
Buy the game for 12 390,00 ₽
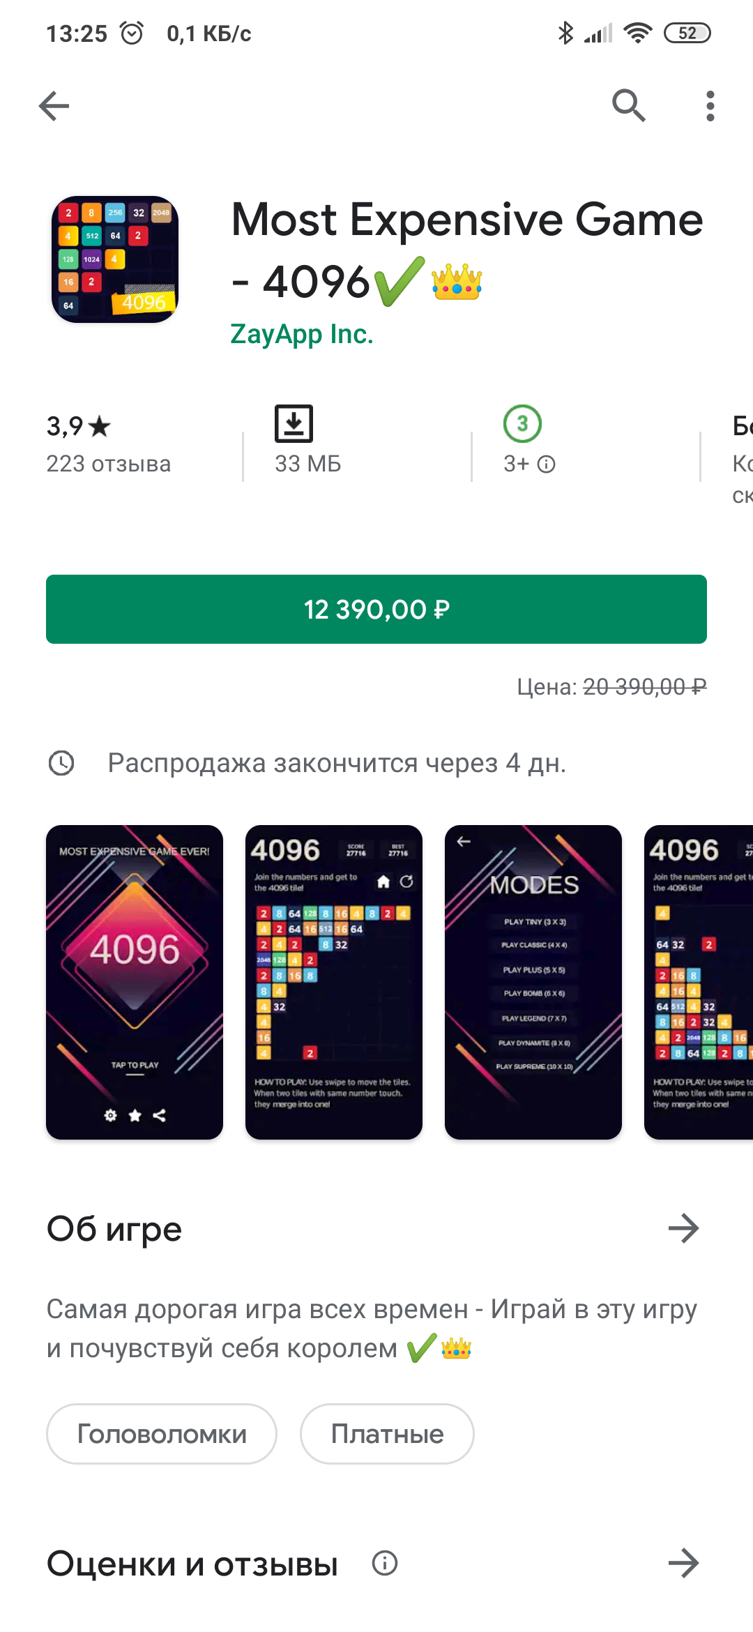pyautogui.click(x=376, y=609)
